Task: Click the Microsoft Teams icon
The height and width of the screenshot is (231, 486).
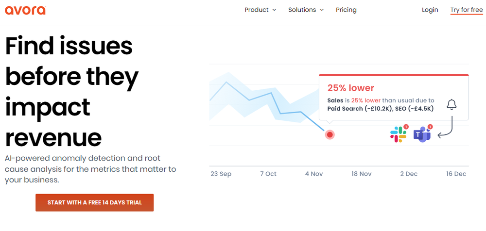Action: point(422,134)
